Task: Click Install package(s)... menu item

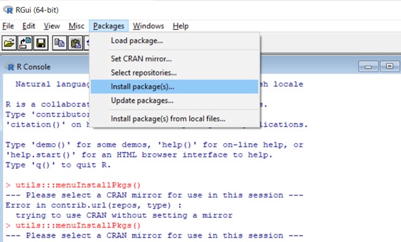Action: pos(174,87)
